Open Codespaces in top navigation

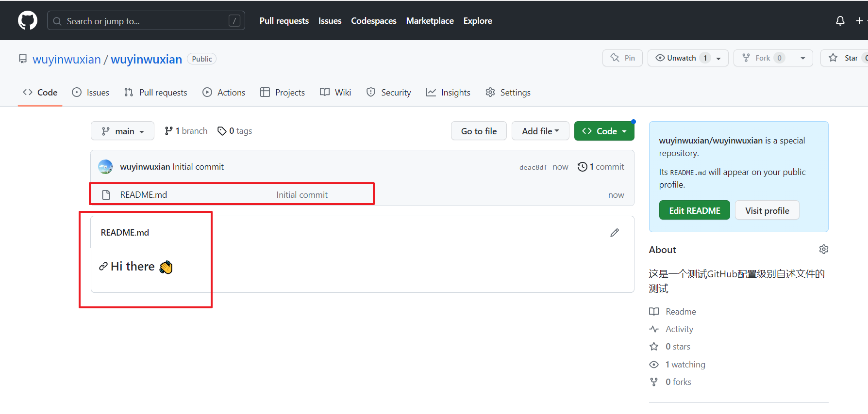click(374, 21)
